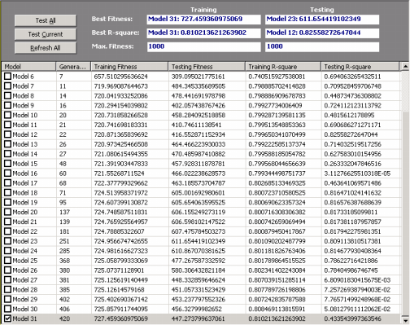This screenshot has width=410, height=325.
Task: Click testing R-square 0.82558272647044 in table
Action: tap(351, 134)
